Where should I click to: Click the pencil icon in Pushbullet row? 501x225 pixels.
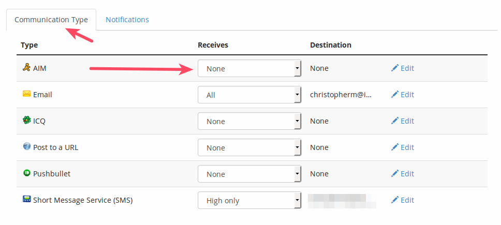(x=395, y=174)
